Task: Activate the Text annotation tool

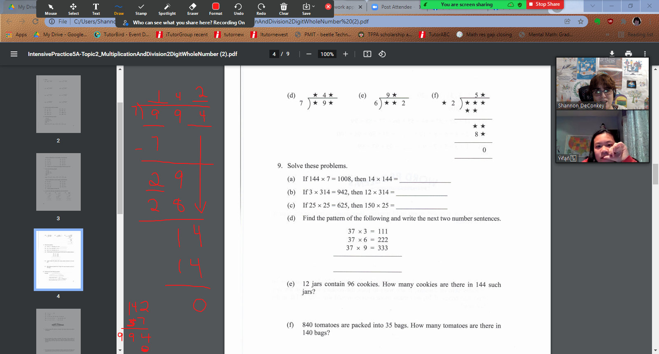Action: [x=96, y=9]
